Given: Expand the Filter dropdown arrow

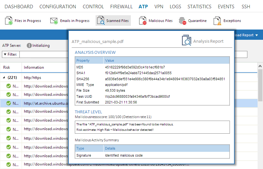Looking at the screenshot, I should point(5,54).
